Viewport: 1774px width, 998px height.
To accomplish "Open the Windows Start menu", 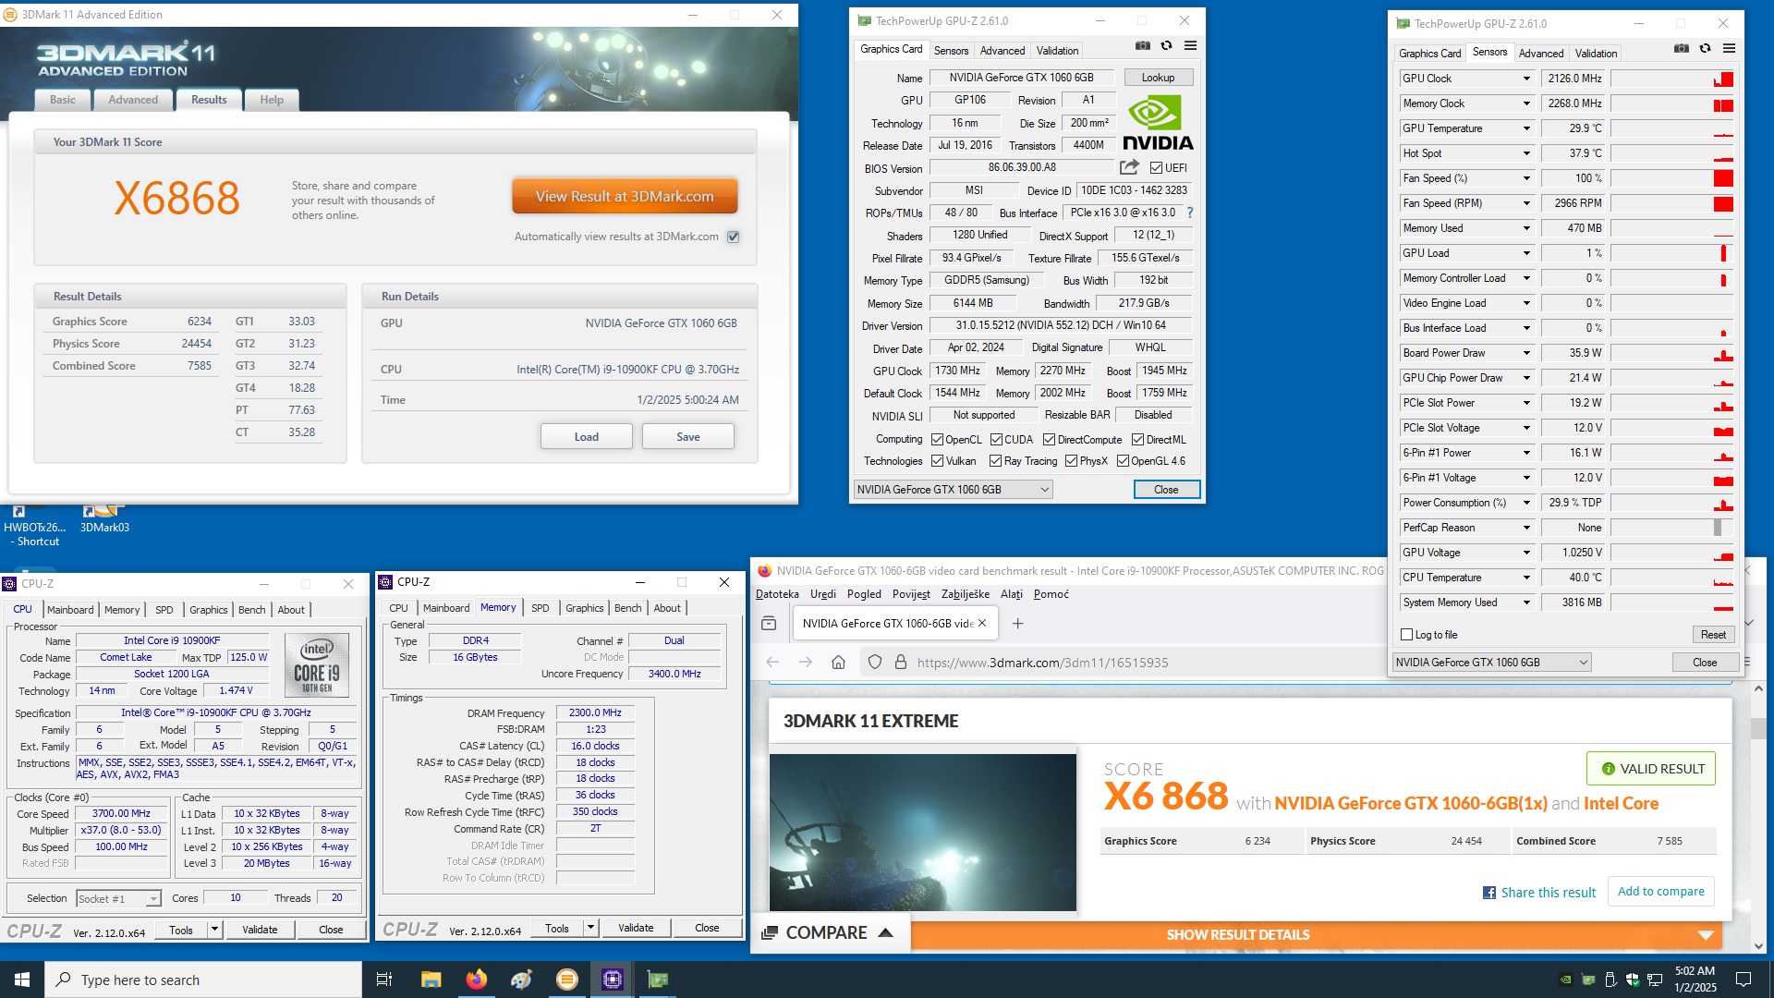I will point(22,980).
